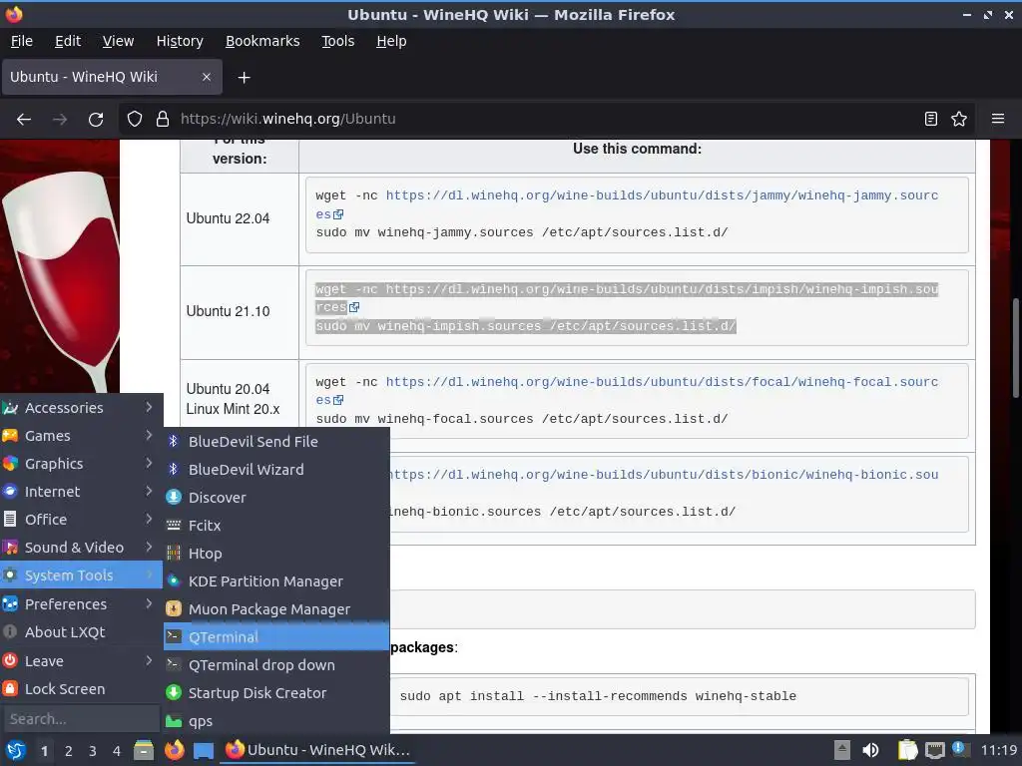Open KDE Partition Manager
This screenshot has width=1022, height=766.
tap(276, 581)
